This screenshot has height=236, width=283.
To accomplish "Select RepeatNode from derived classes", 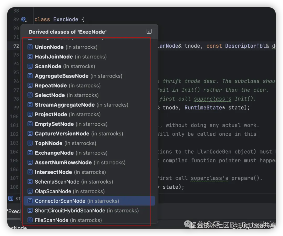I will pyautogui.click(x=89, y=86).
